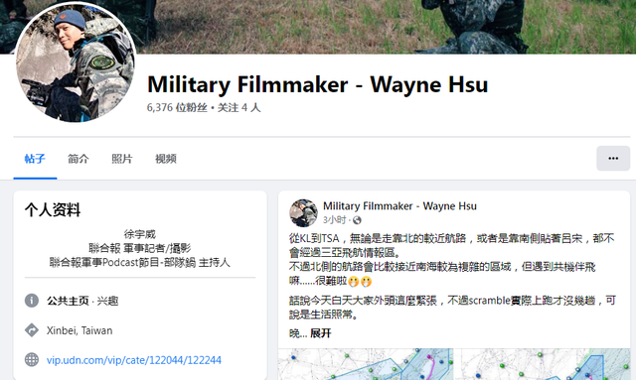The image size is (636, 380).
Task: Switch to the 帖子 tab
Action: [35, 159]
